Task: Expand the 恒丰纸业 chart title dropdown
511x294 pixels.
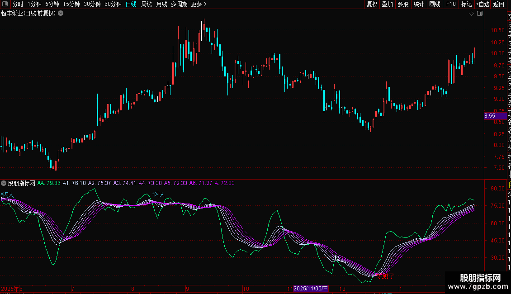Action: pos(61,13)
